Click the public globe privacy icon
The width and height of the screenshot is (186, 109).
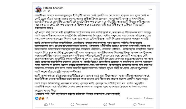(49, 12)
